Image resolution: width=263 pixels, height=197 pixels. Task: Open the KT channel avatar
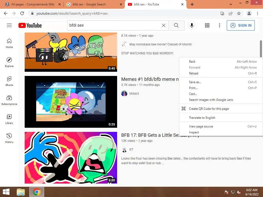[124, 150]
